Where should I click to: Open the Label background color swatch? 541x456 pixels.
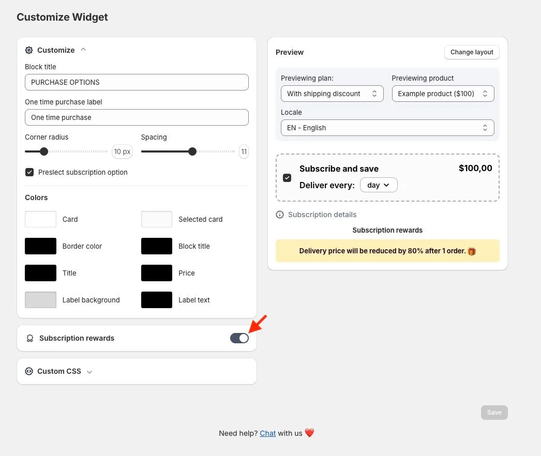(x=40, y=300)
